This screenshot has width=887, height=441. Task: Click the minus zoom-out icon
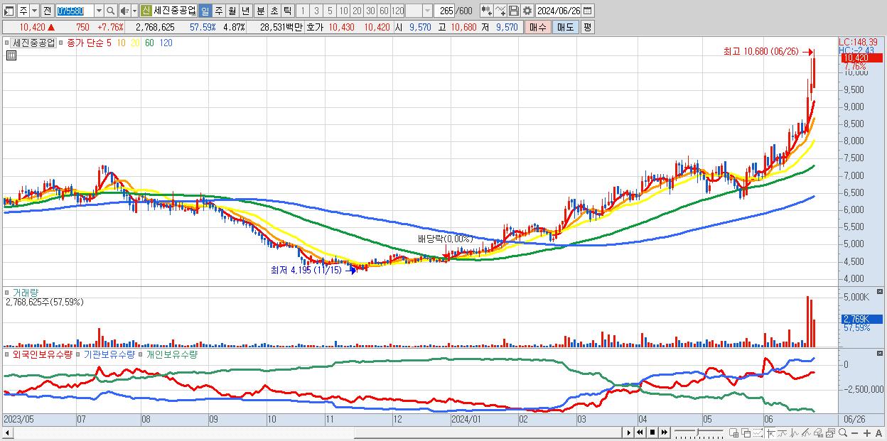pyautogui.click(x=855, y=433)
